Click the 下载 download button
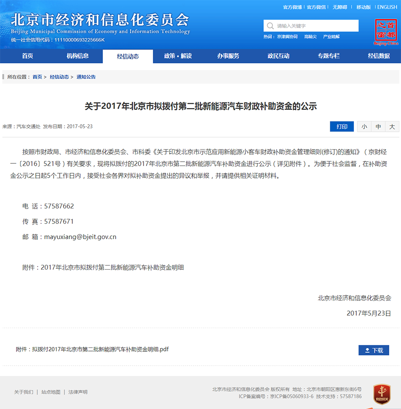Image resolution: width=401 pixels, height=409 pixels. 374,350
